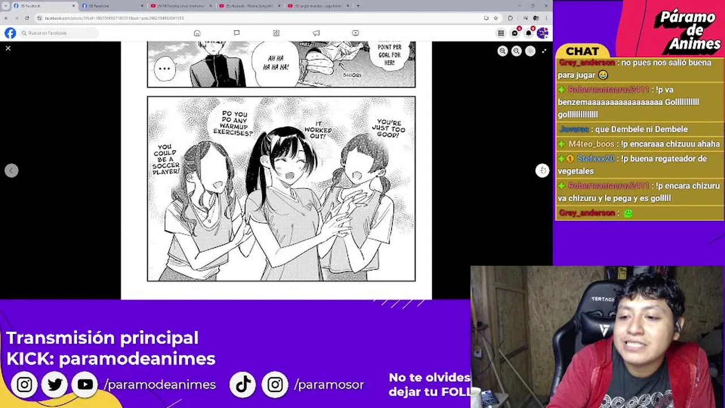Close the first Facebook tab
725x408 pixels.
click(x=73, y=6)
